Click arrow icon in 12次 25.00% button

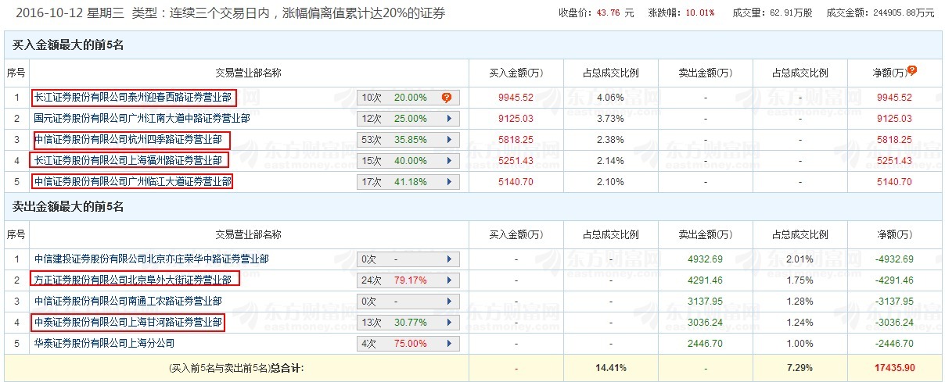point(449,119)
